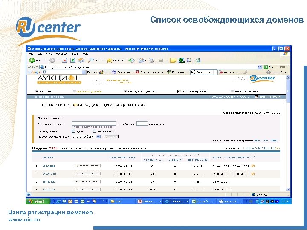Screen dimensions: 307x230
Task: Toggle the 'символов -' hyphen checkbox
Action: tap(94, 132)
